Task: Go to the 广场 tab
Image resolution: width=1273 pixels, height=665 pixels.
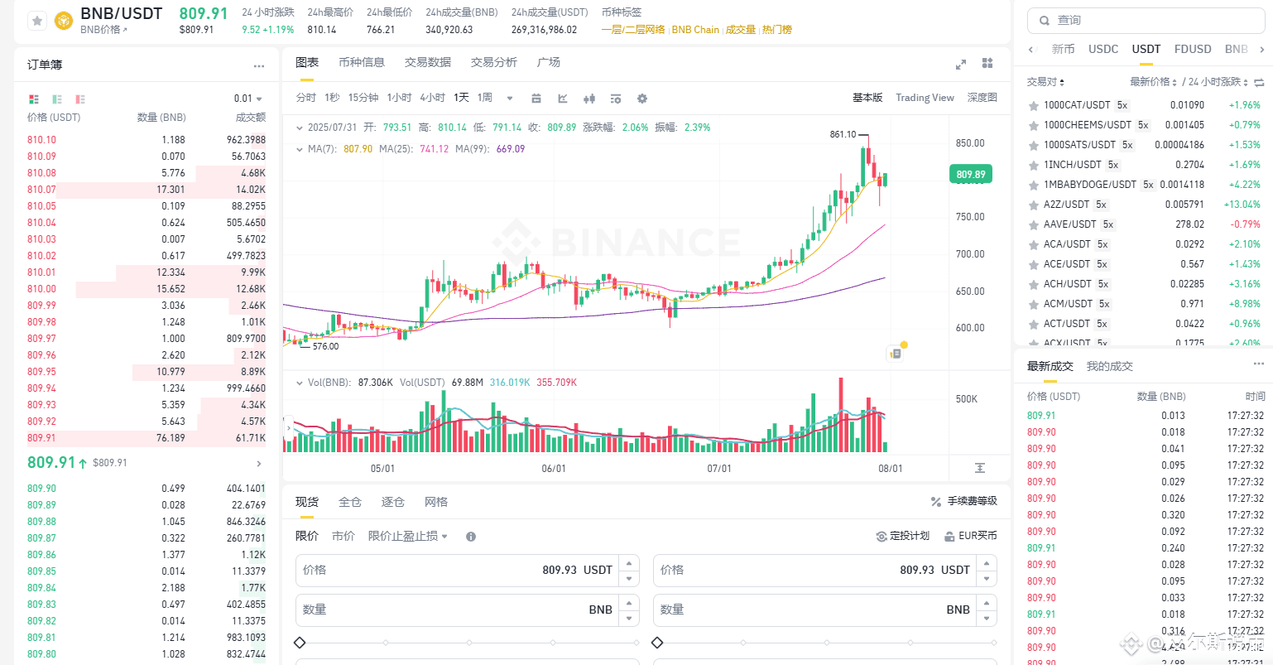Action: (549, 62)
